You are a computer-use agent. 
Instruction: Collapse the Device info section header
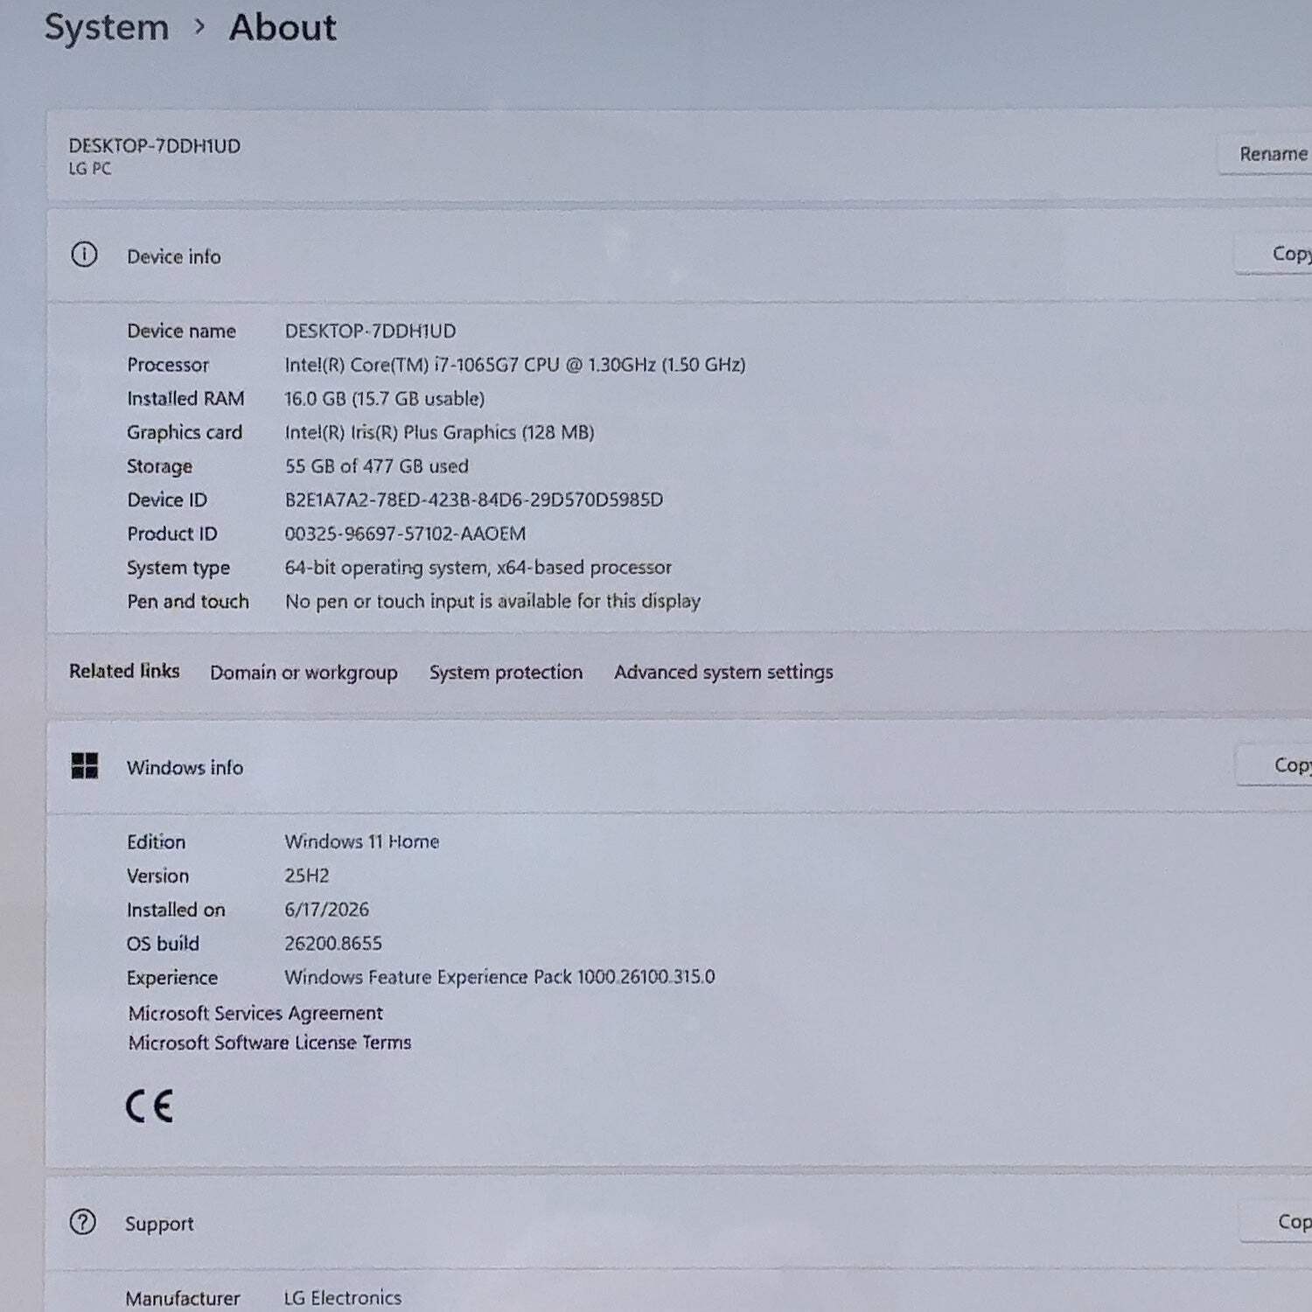tap(679, 255)
